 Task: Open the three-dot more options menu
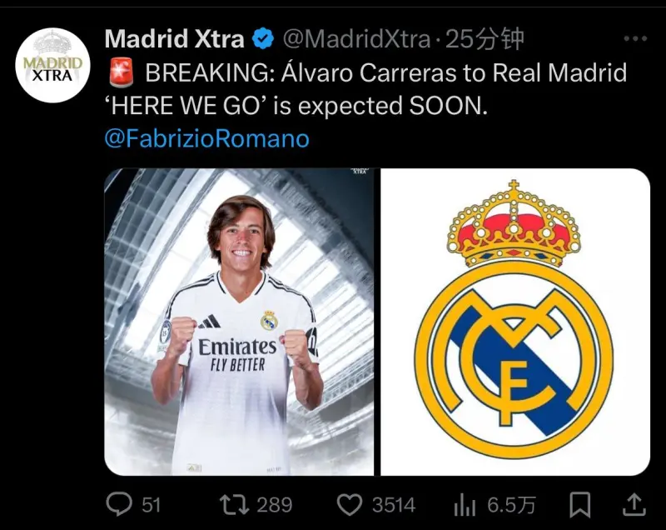[635, 38]
